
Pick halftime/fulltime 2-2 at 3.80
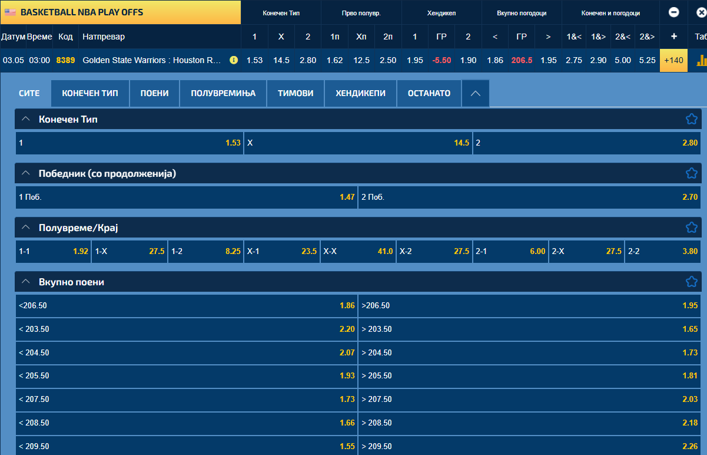point(663,251)
